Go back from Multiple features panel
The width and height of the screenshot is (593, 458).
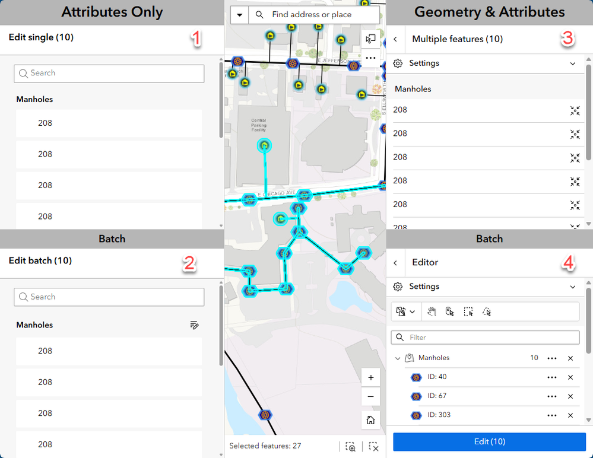(395, 39)
